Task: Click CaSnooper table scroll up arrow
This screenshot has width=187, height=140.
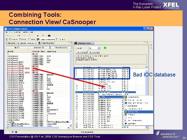Action: [146, 67]
